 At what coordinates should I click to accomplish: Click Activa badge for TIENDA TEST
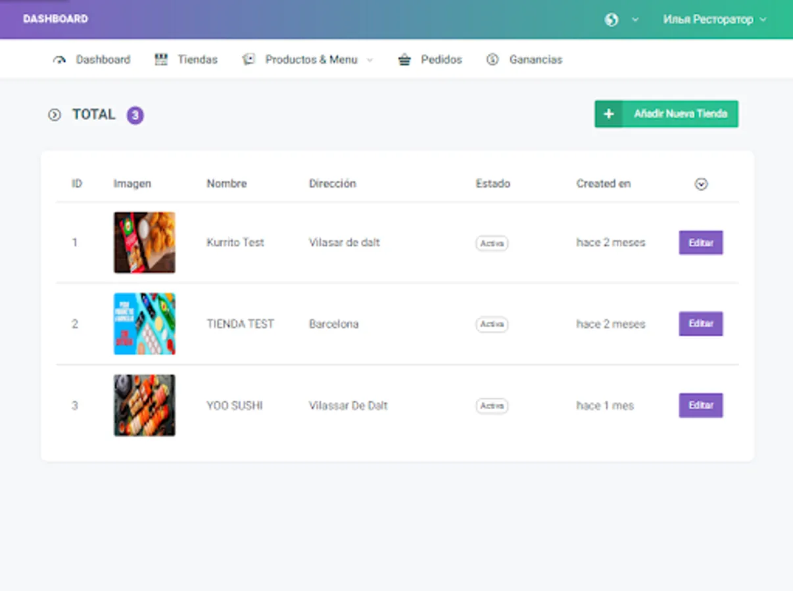pos(492,324)
